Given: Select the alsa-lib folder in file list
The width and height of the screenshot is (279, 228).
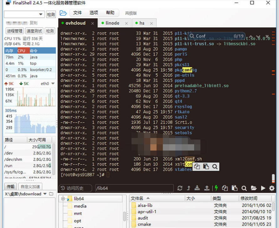Looking at the screenshot, I should 145,205.
